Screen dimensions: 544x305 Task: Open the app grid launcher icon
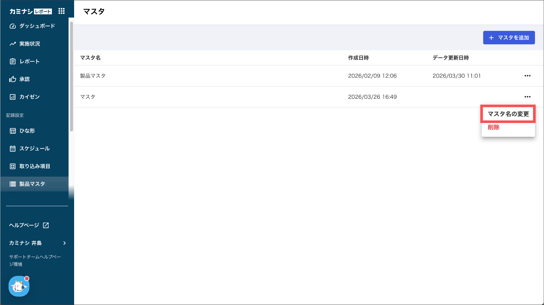tap(61, 11)
